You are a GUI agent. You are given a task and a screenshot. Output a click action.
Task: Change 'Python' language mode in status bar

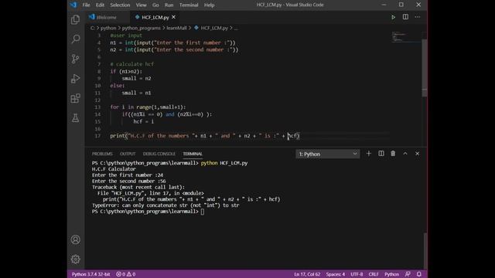coord(392,274)
